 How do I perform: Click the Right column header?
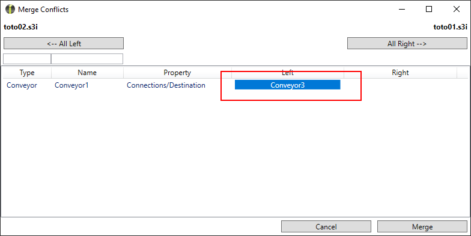400,73
